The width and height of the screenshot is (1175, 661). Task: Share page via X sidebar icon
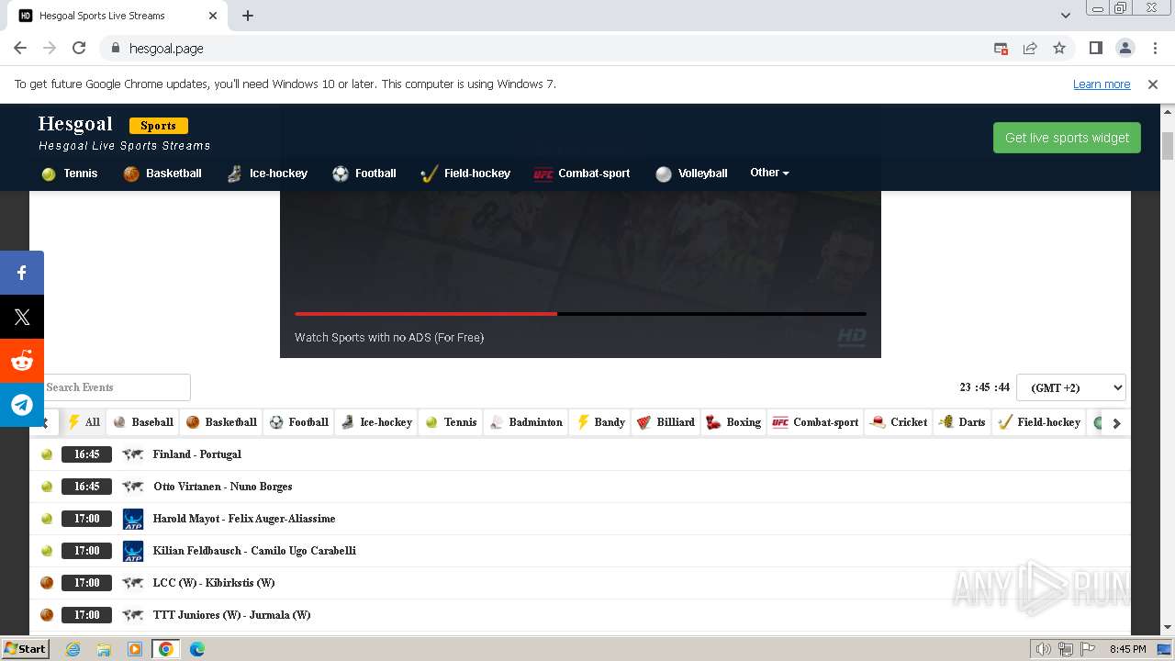coord(22,317)
